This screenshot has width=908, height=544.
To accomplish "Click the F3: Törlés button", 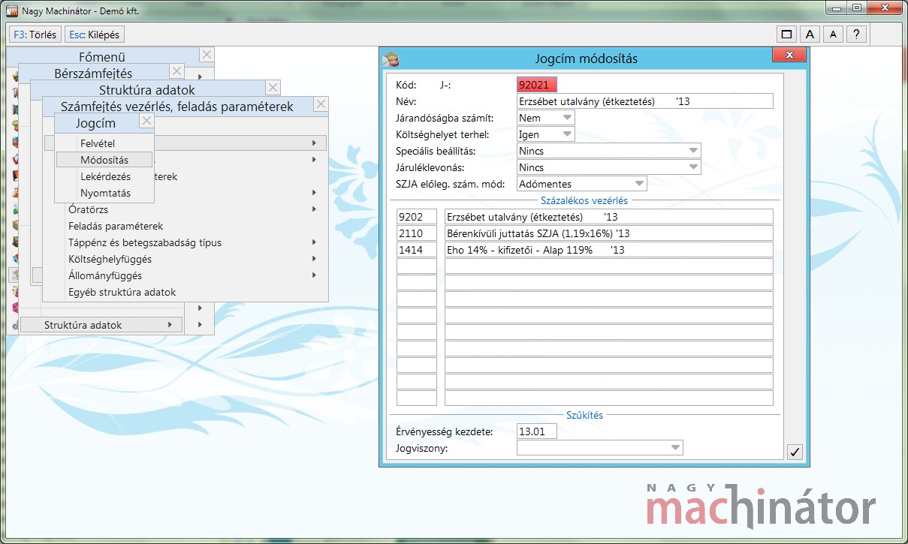I will click(x=35, y=35).
